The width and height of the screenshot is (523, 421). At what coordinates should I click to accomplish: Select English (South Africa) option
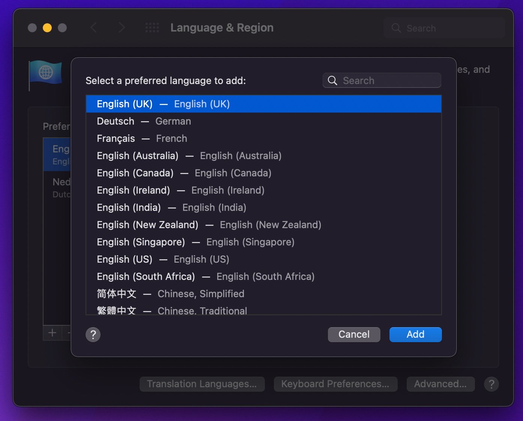205,277
